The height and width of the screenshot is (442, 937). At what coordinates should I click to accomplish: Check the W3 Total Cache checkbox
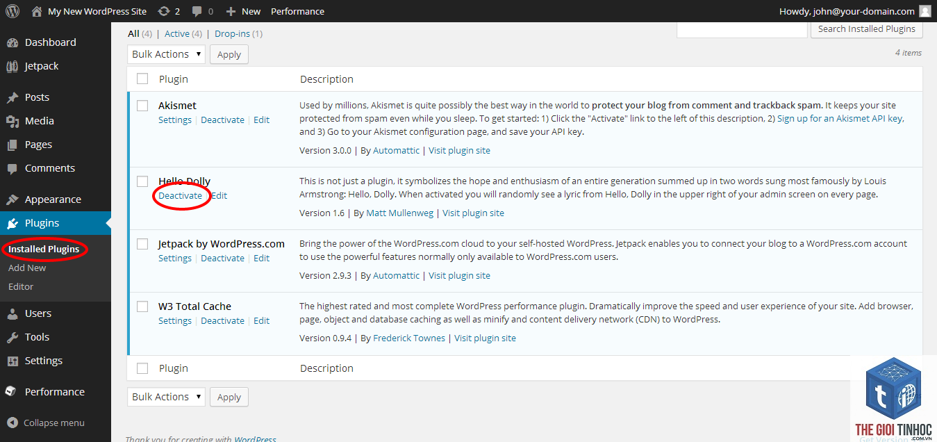142,306
